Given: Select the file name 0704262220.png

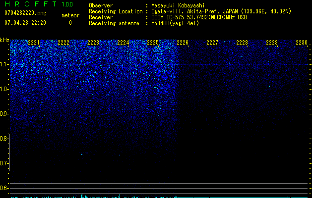Looking at the screenshot, I should (25, 13).
